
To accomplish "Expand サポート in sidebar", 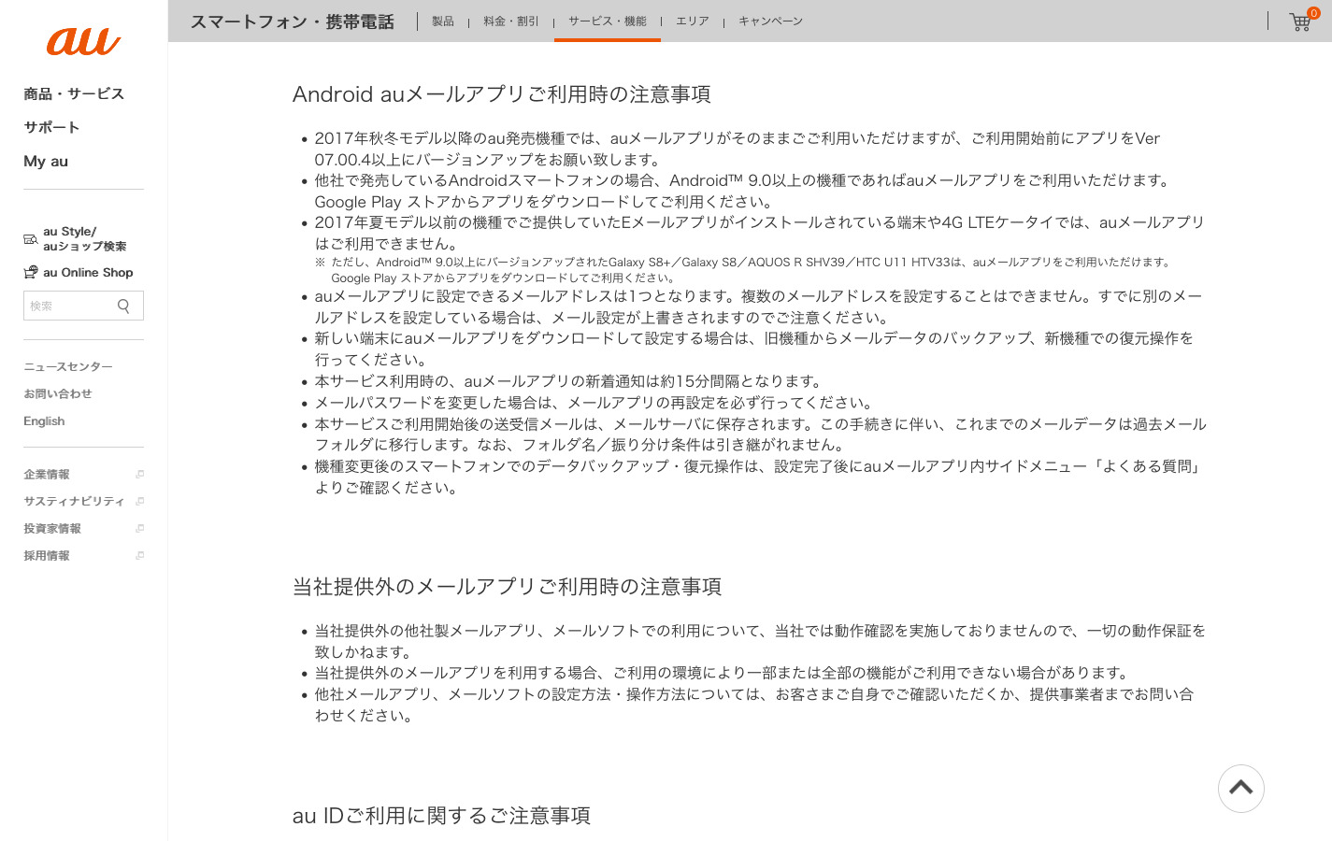I will [51, 127].
